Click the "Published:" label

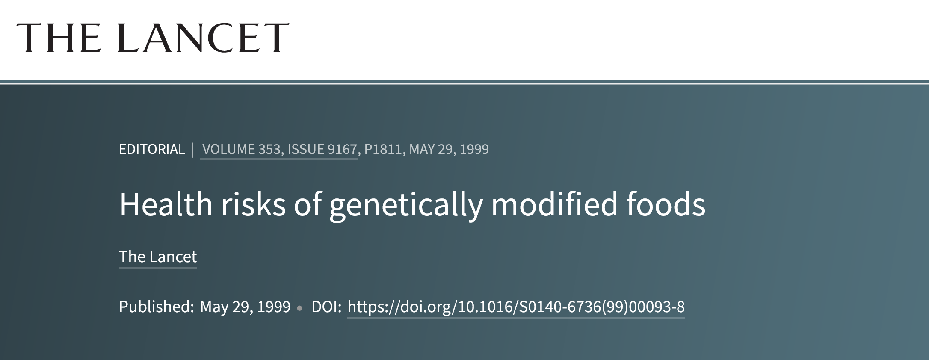[x=157, y=307]
